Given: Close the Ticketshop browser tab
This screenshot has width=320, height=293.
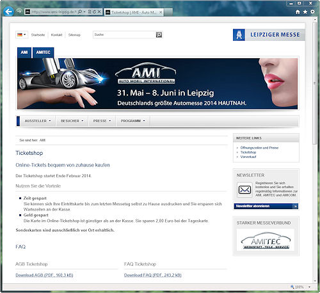Looking at the screenshot, I should pyautogui.click(x=161, y=13).
